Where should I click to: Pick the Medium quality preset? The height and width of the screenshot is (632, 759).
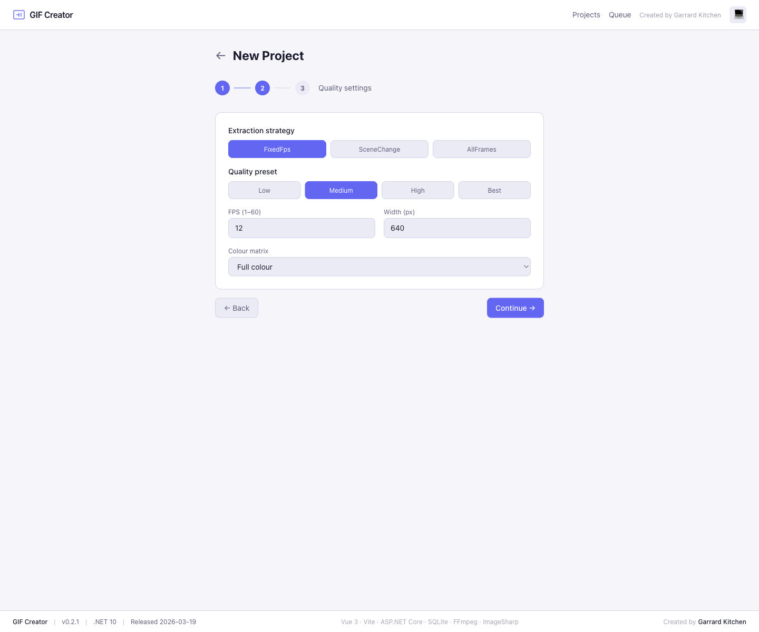(341, 190)
